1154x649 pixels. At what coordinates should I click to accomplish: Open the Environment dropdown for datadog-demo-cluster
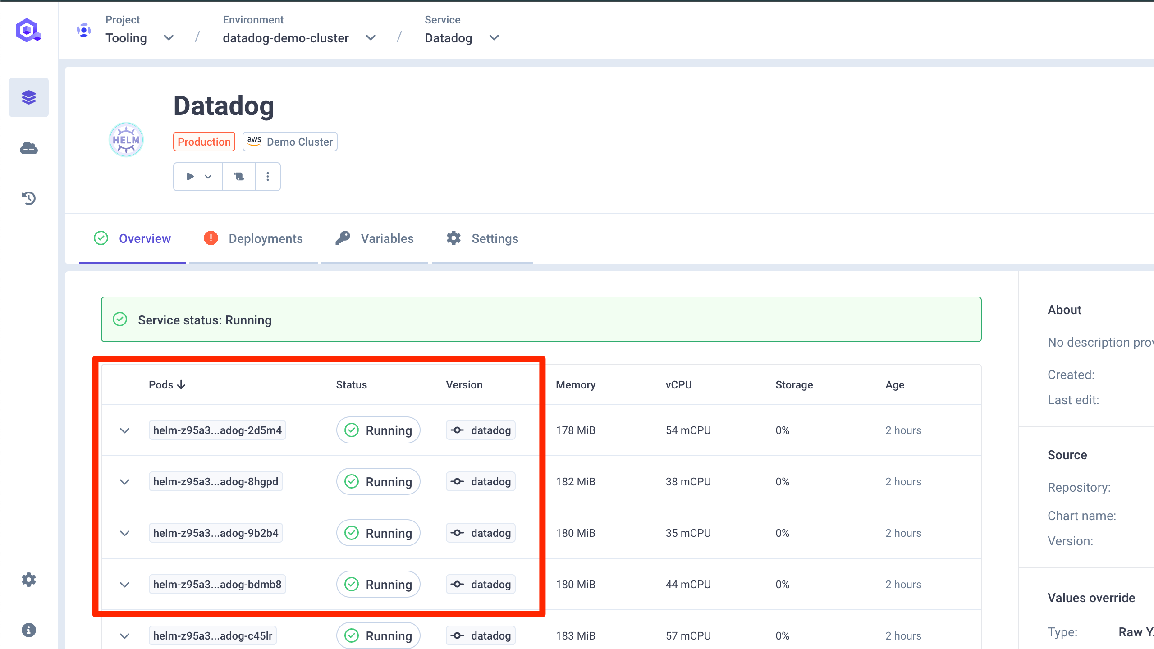371,38
